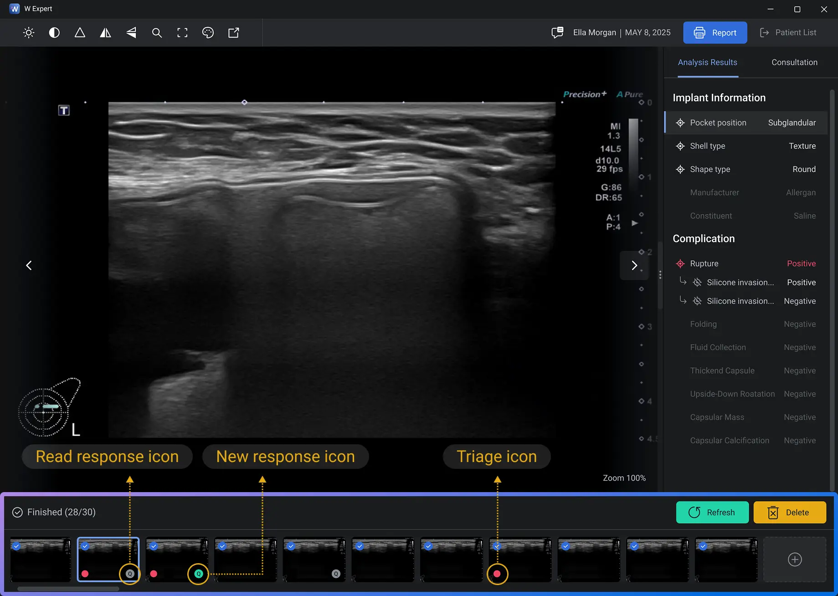
Task: Click the brightness sun icon in toolbar
Action: point(29,33)
